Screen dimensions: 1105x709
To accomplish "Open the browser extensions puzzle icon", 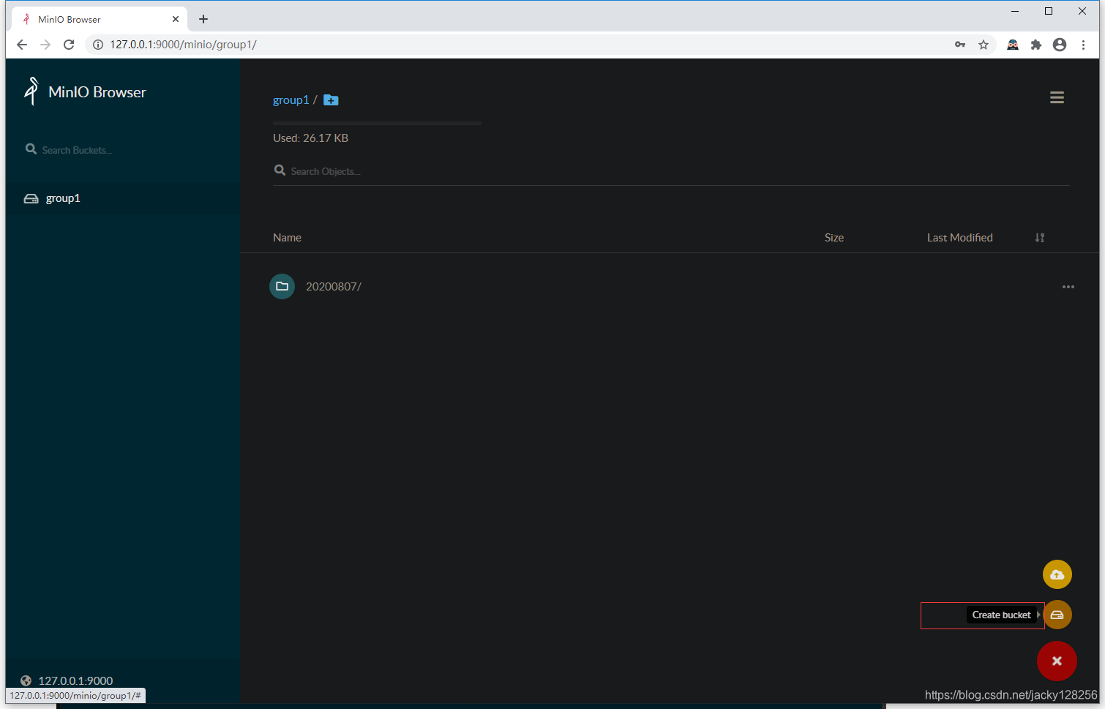I will pos(1036,45).
